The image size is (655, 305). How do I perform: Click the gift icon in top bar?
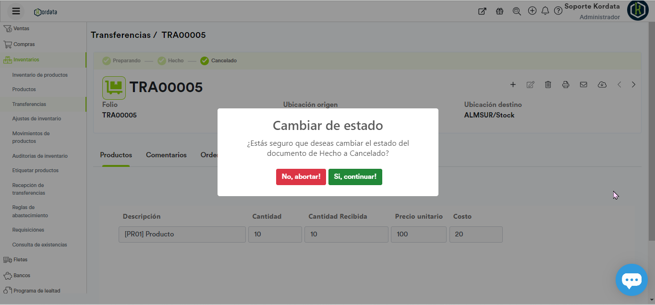click(499, 11)
